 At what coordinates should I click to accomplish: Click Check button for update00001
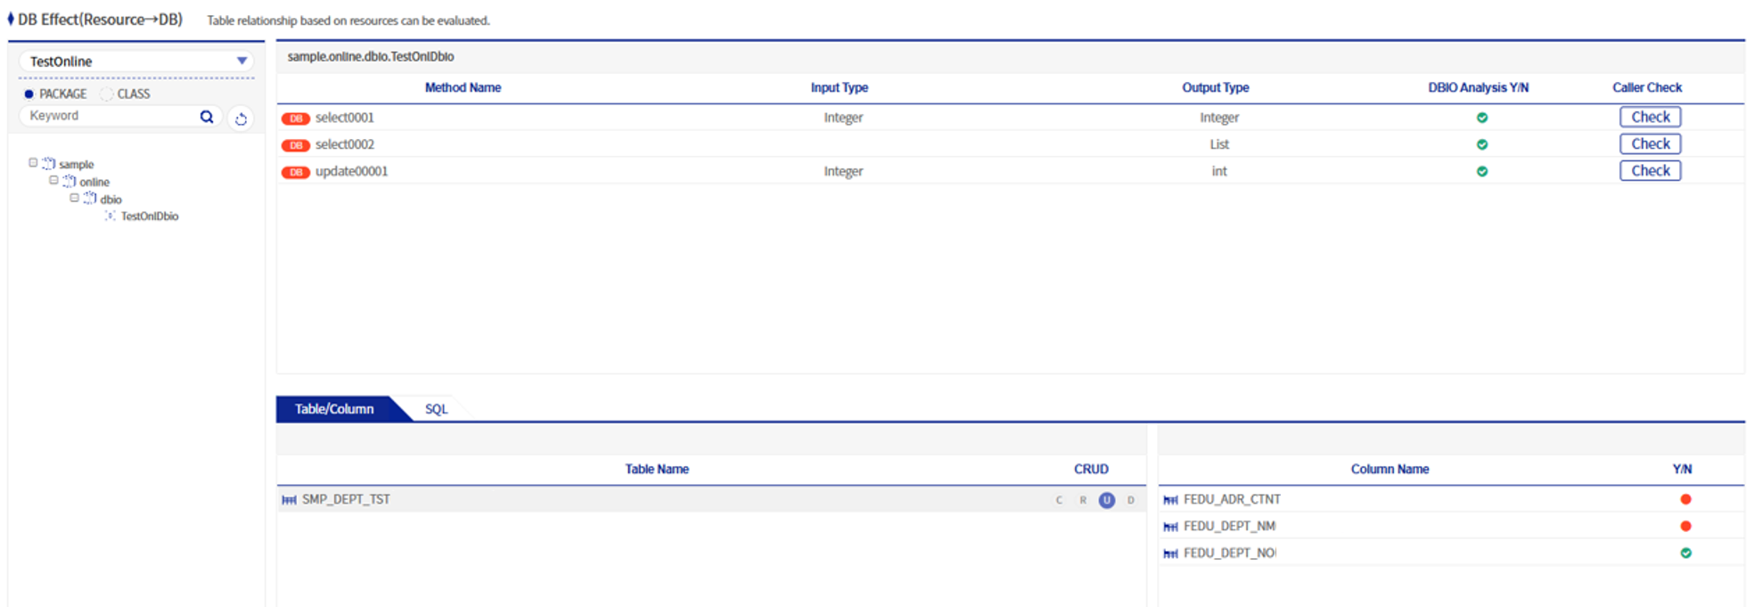(x=1650, y=170)
